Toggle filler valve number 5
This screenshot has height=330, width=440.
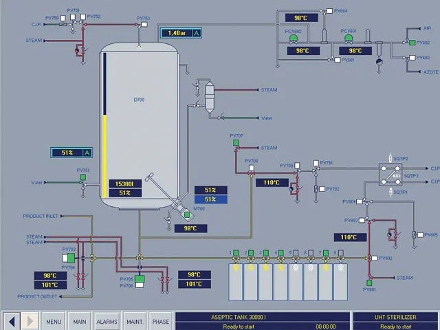296,253
